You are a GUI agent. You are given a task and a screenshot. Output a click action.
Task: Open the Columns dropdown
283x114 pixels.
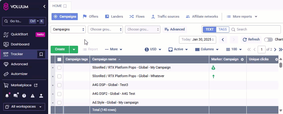click(207, 49)
